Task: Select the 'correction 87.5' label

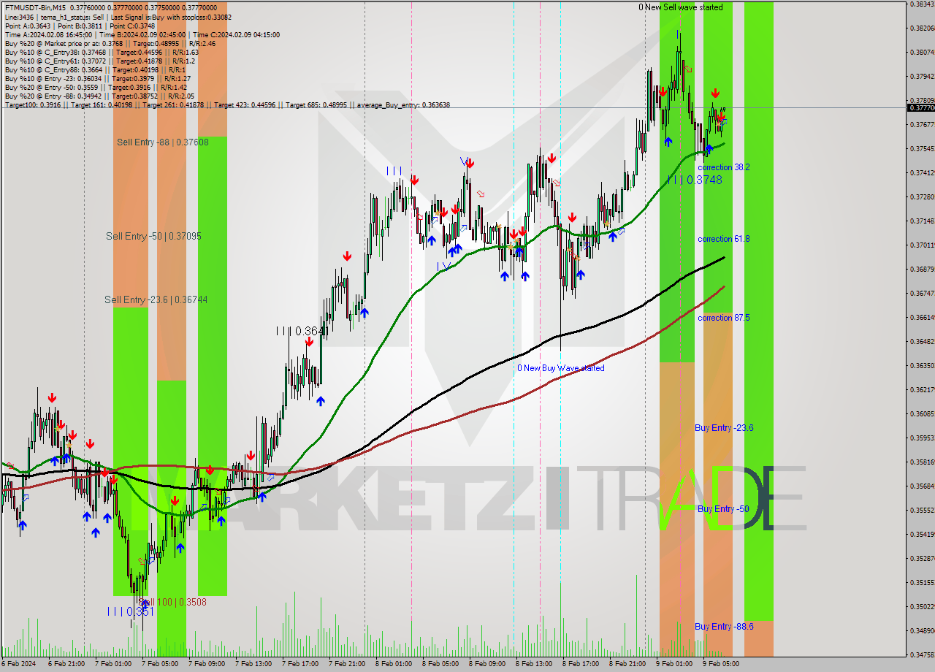Action: pos(723,318)
